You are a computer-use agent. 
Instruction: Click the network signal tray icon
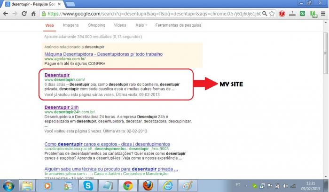293,186
